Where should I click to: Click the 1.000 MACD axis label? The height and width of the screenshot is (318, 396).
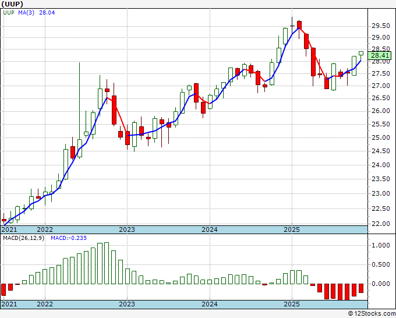(381, 245)
